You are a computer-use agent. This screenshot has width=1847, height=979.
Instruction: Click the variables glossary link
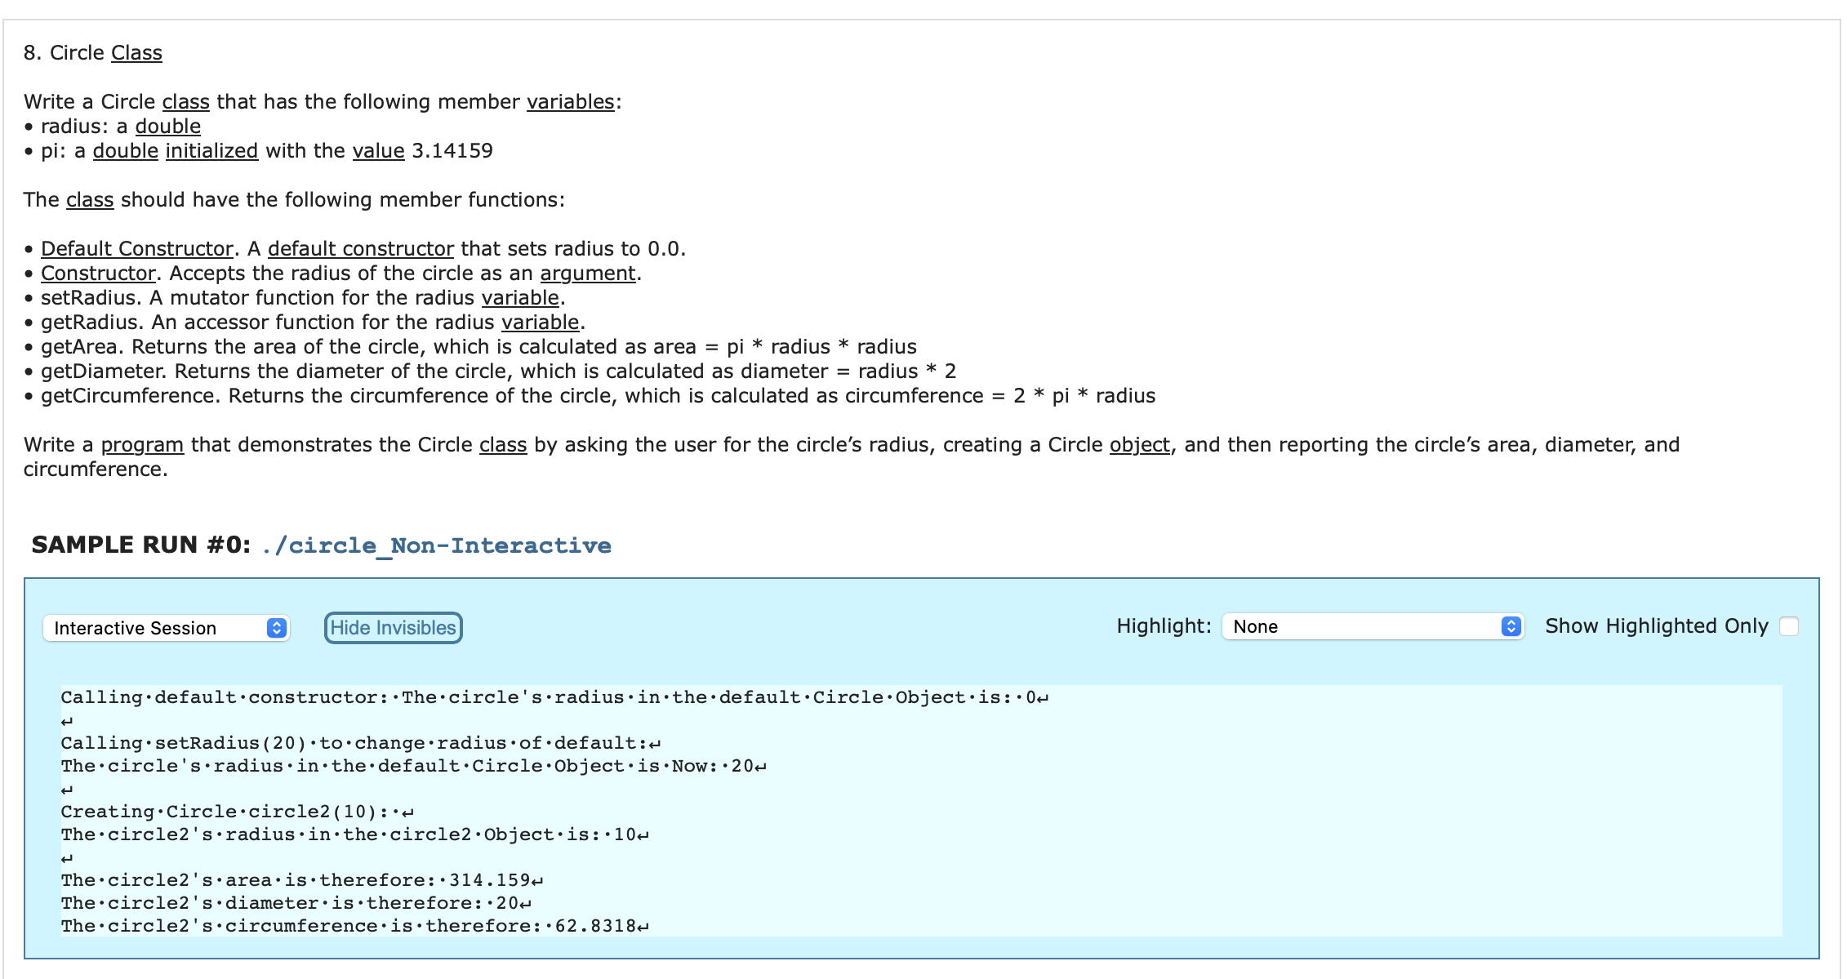point(570,101)
